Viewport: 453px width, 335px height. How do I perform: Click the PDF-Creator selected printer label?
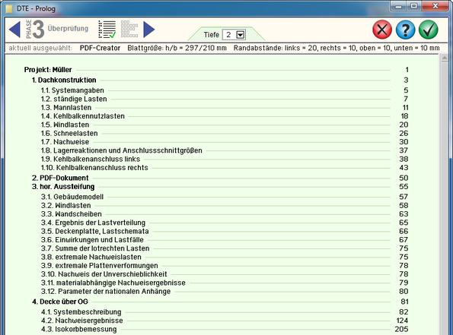point(100,48)
